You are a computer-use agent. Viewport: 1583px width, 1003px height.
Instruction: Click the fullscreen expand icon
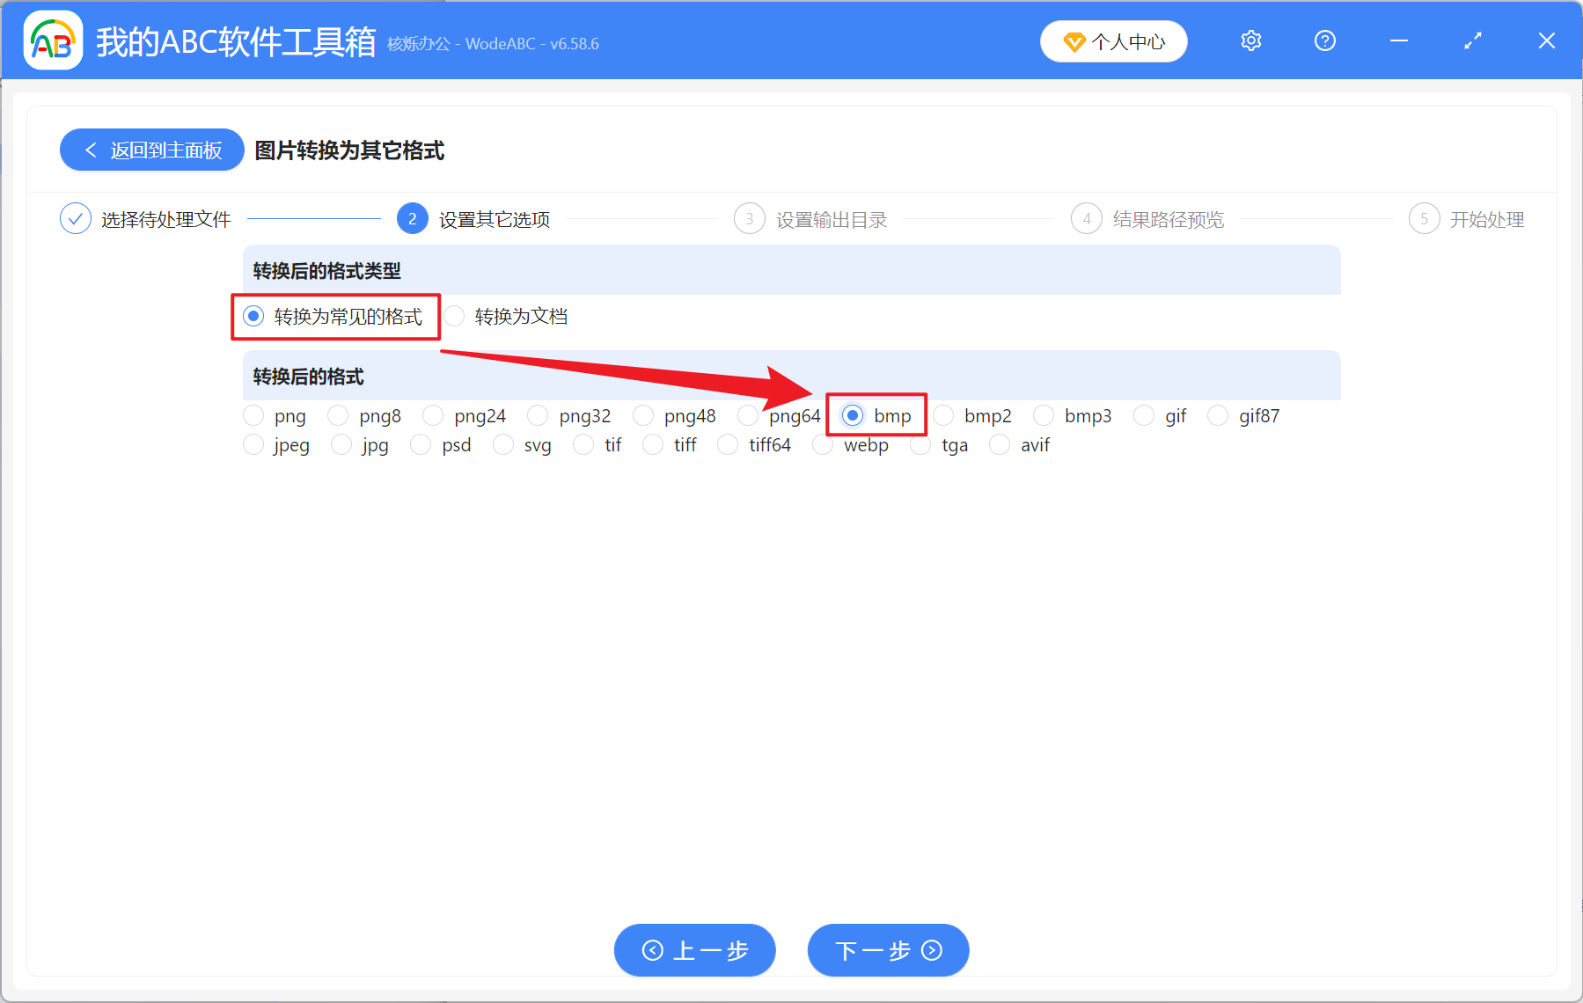click(1472, 40)
